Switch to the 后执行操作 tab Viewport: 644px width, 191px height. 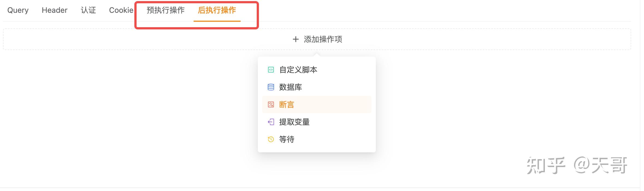tap(217, 11)
